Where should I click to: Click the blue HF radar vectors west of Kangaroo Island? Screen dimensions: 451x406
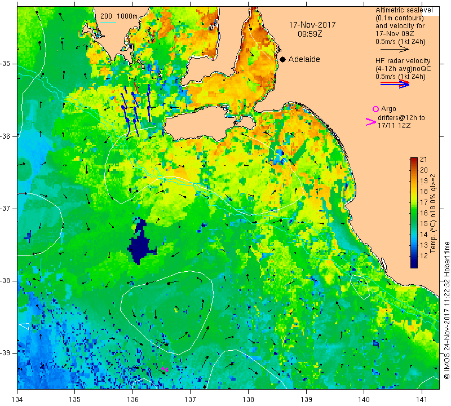[x=135, y=111]
